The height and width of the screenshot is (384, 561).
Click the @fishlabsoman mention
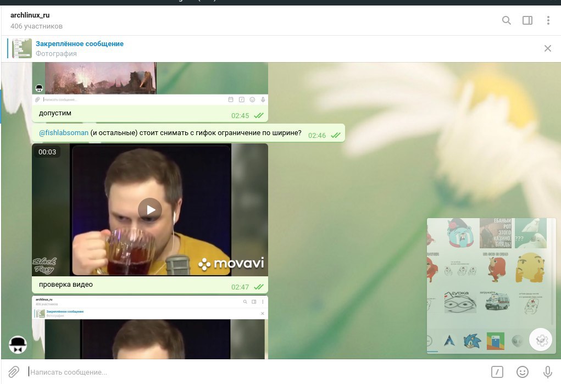tap(64, 133)
